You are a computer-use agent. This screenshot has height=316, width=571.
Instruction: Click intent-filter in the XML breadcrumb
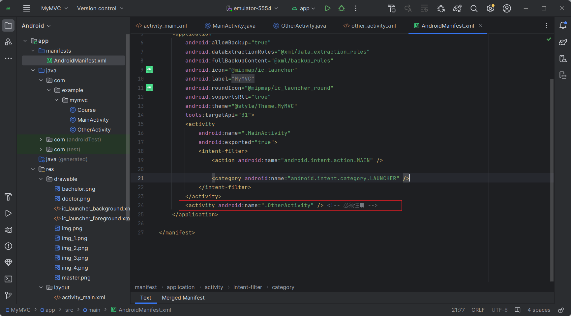point(248,287)
